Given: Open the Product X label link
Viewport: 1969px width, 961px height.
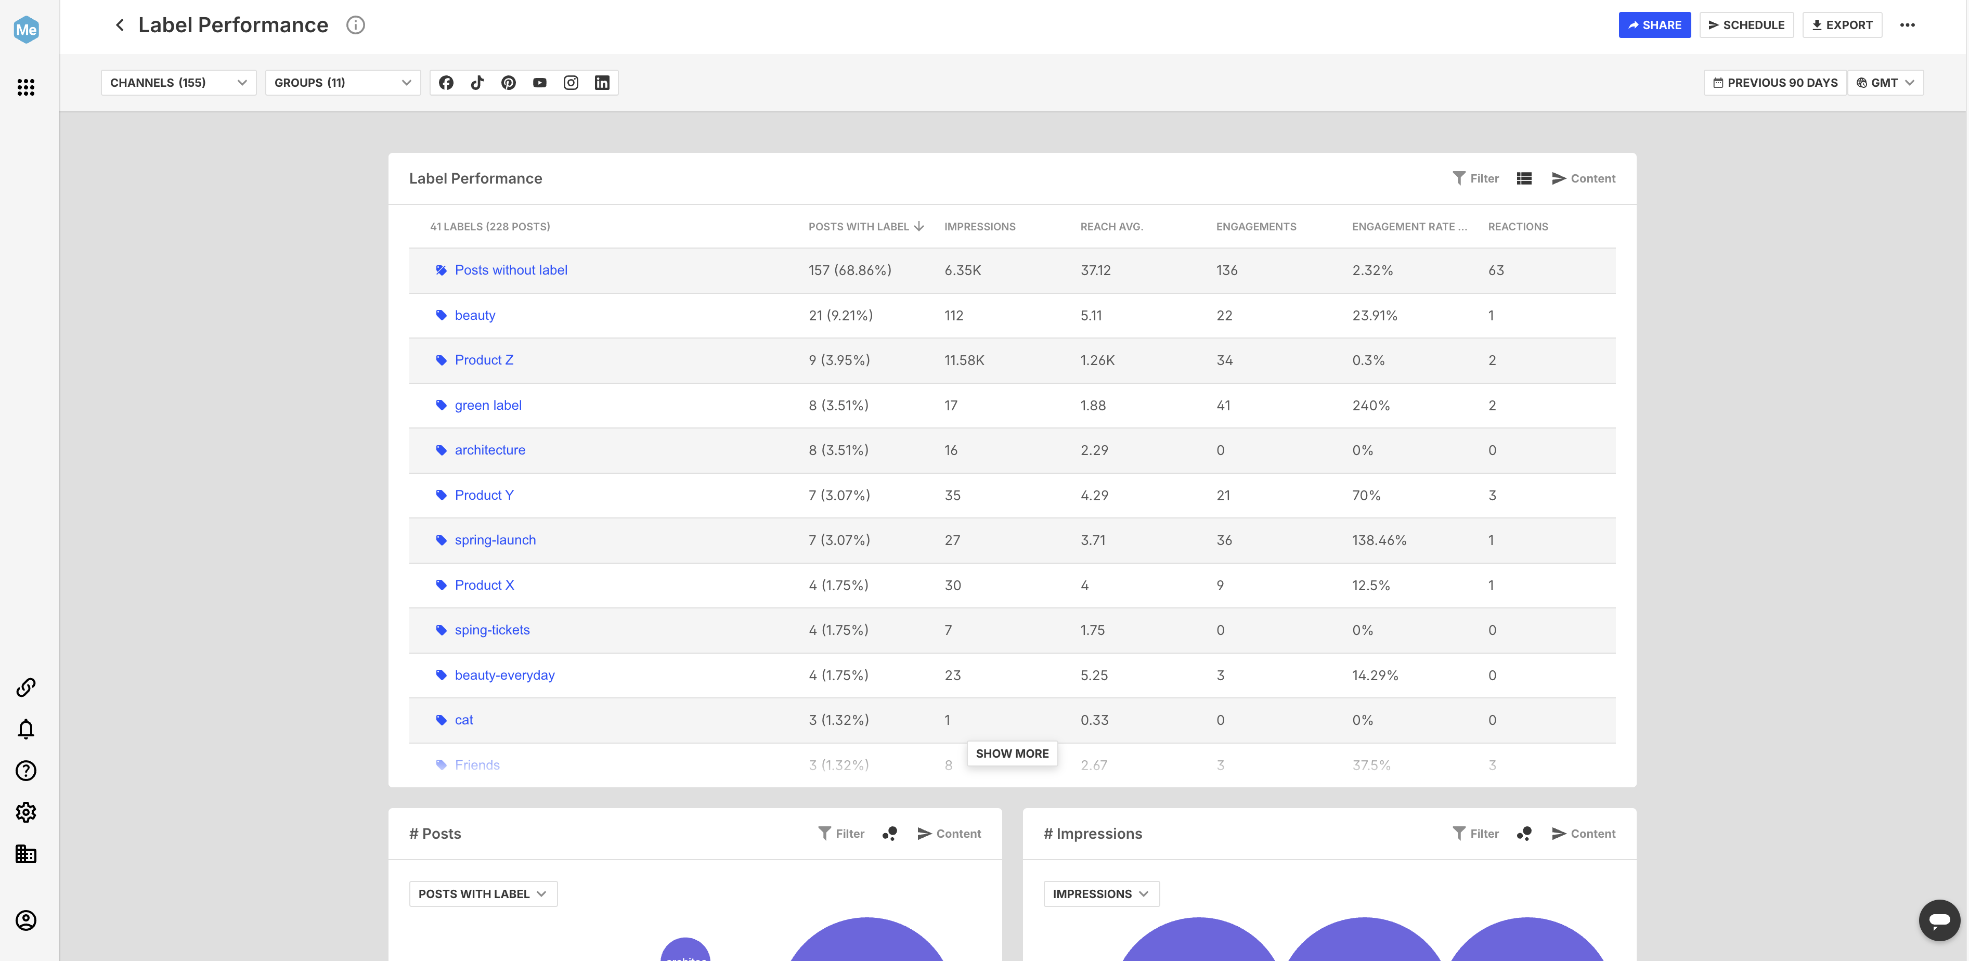Looking at the screenshot, I should 485,585.
